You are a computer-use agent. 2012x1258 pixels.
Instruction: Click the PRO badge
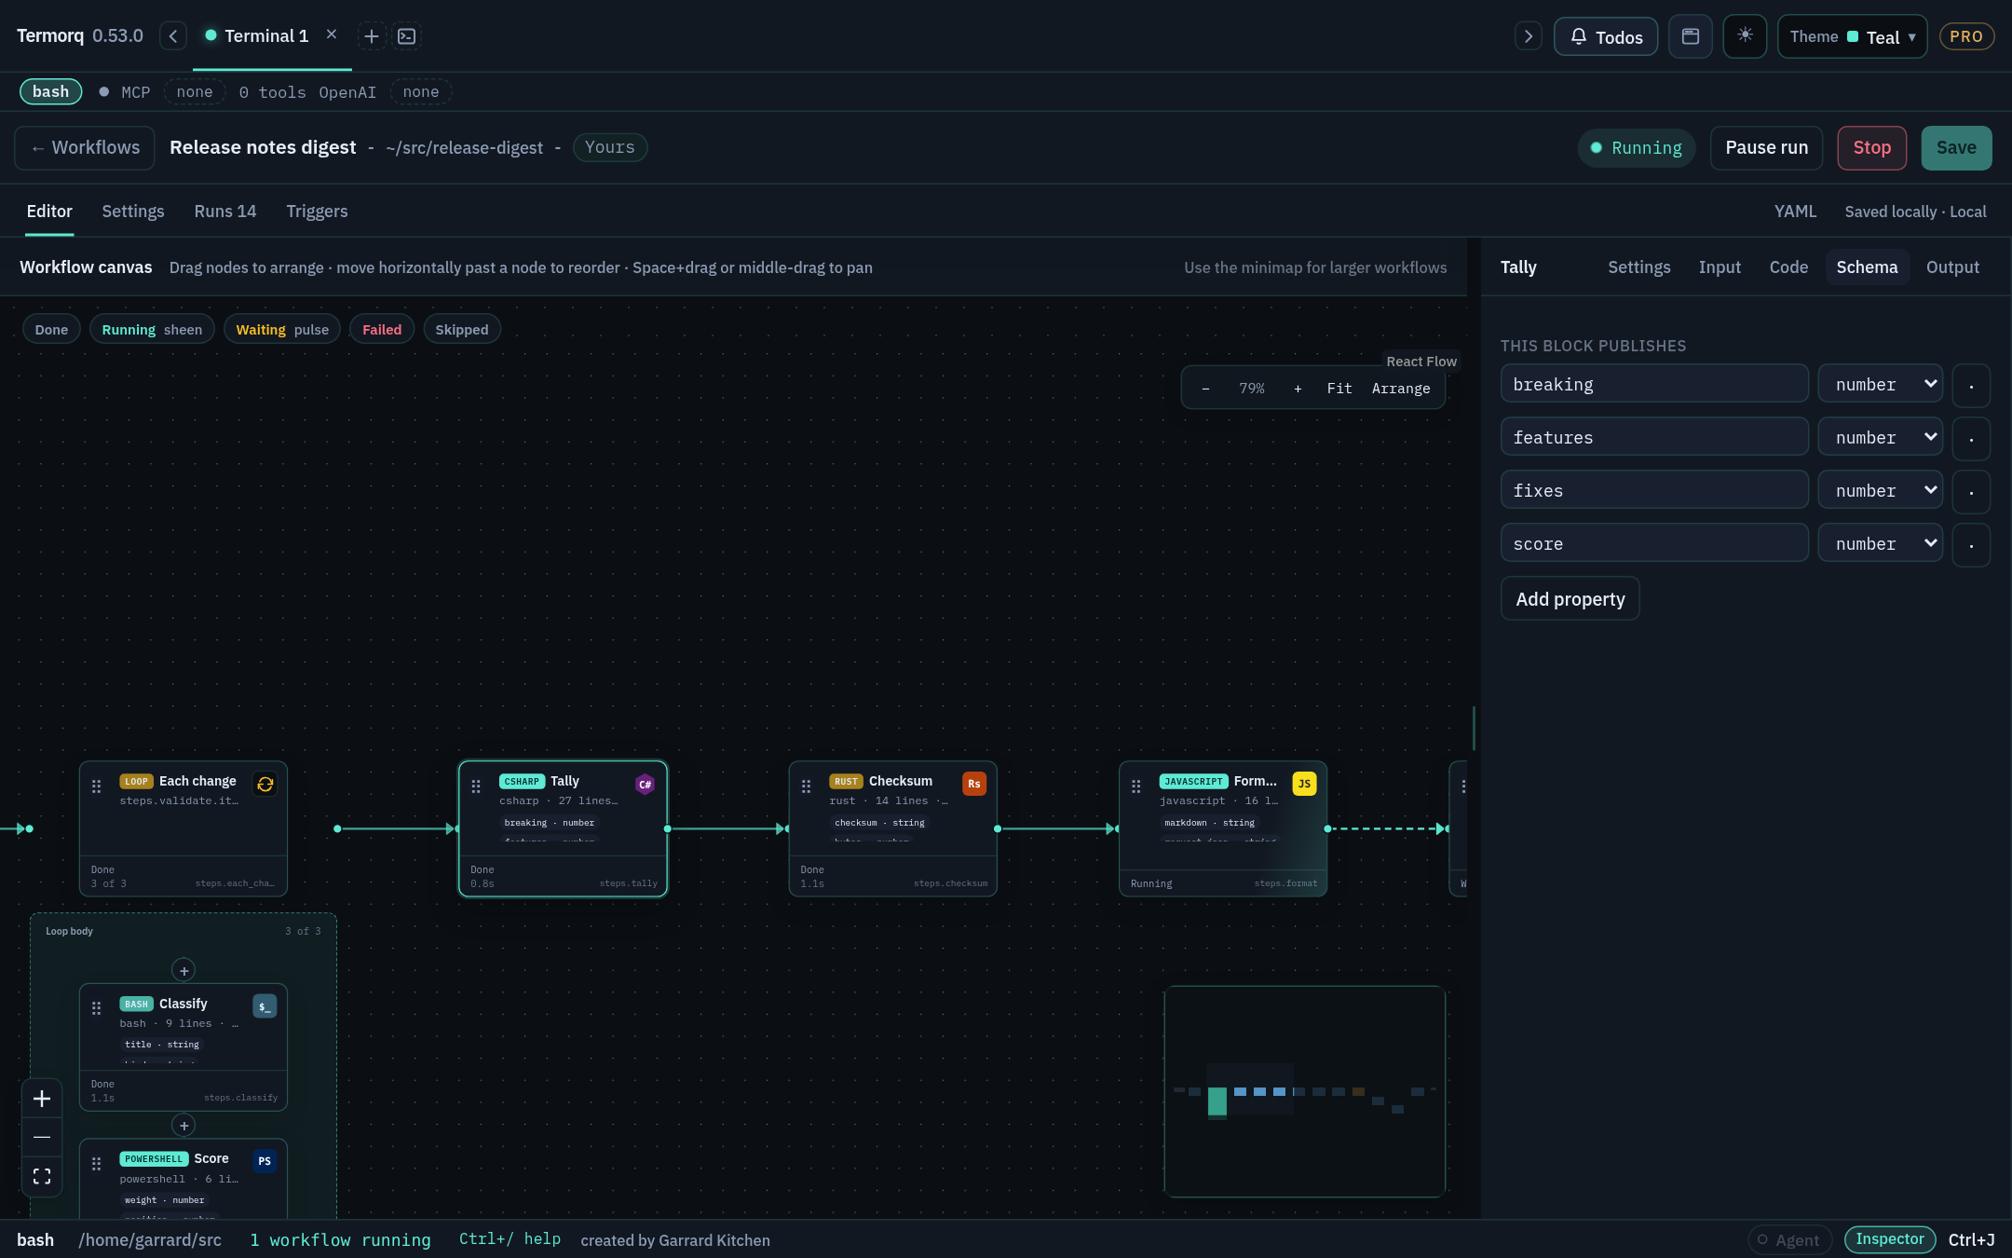pos(1965,36)
